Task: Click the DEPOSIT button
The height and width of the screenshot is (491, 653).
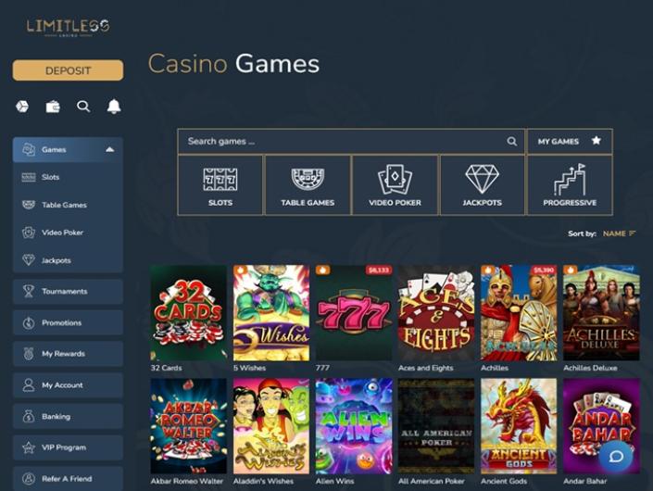Action: click(68, 70)
